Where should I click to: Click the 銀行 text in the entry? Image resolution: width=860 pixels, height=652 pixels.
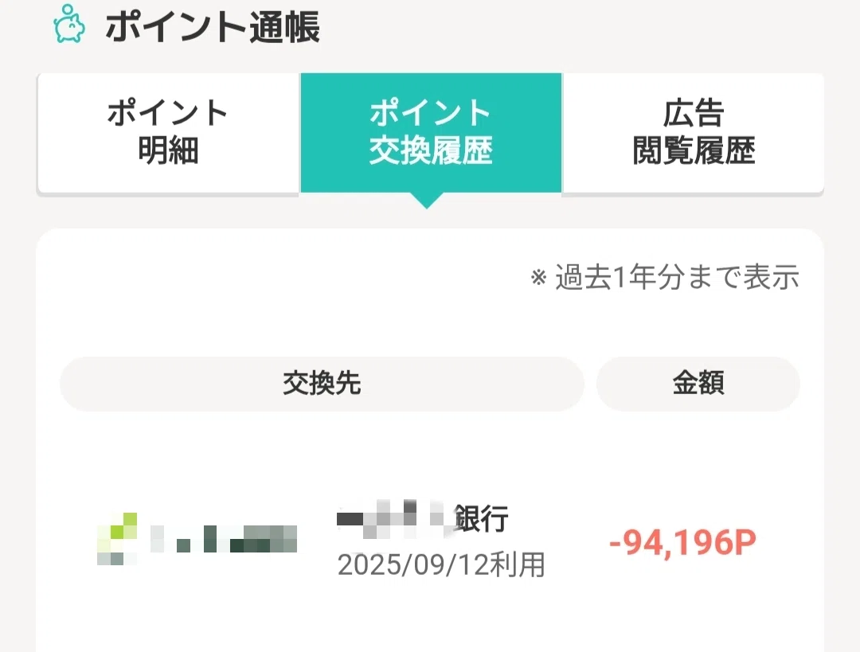click(x=481, y=520)
